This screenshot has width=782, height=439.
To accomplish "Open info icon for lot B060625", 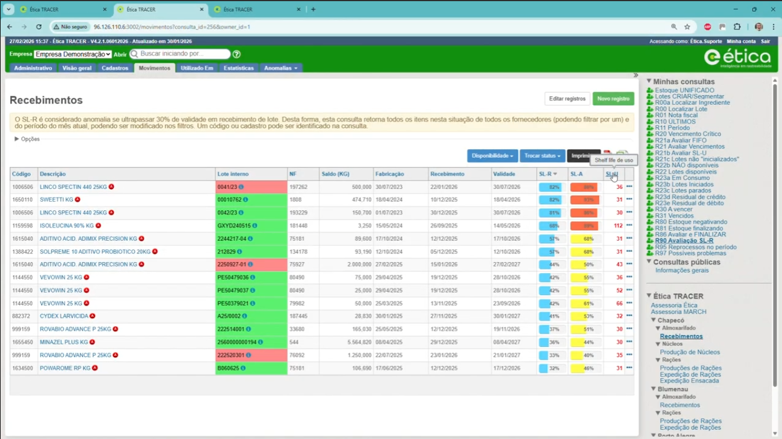I will [x=243, y=368].
